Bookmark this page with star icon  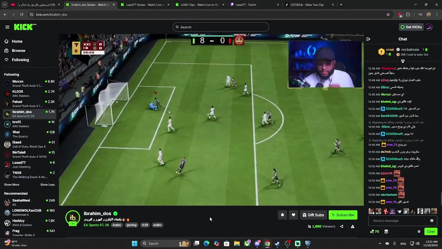click(388, 15)
